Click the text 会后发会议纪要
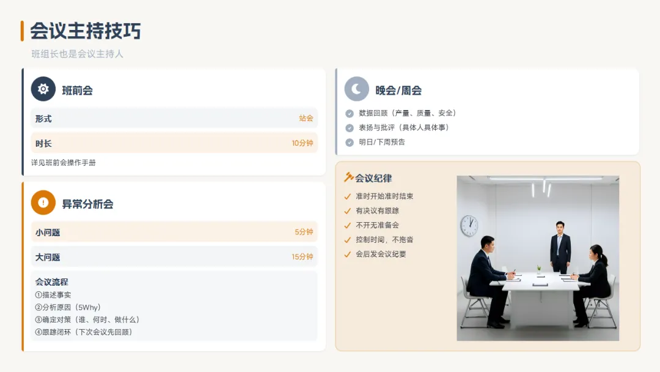The image size is (660, 372). (381, 254)
